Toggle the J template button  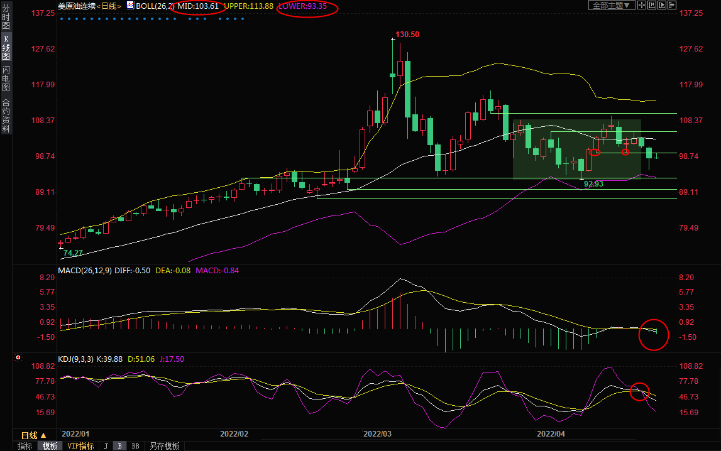click(106, 446)
